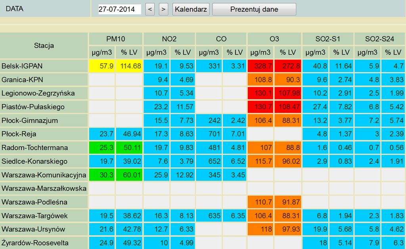Click green PM10 value 30.3 for Warszawa-Komunikacyjna
Image resolution: width=406 pixels, height=249 pixels.
coord(102,175)
